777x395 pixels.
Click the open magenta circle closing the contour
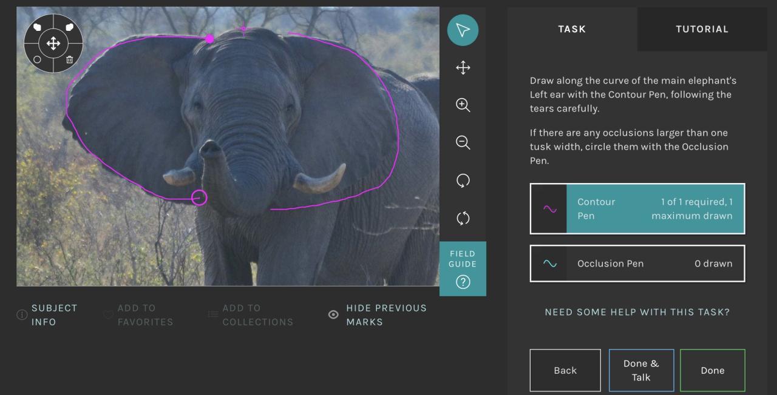tap(199, 198)
